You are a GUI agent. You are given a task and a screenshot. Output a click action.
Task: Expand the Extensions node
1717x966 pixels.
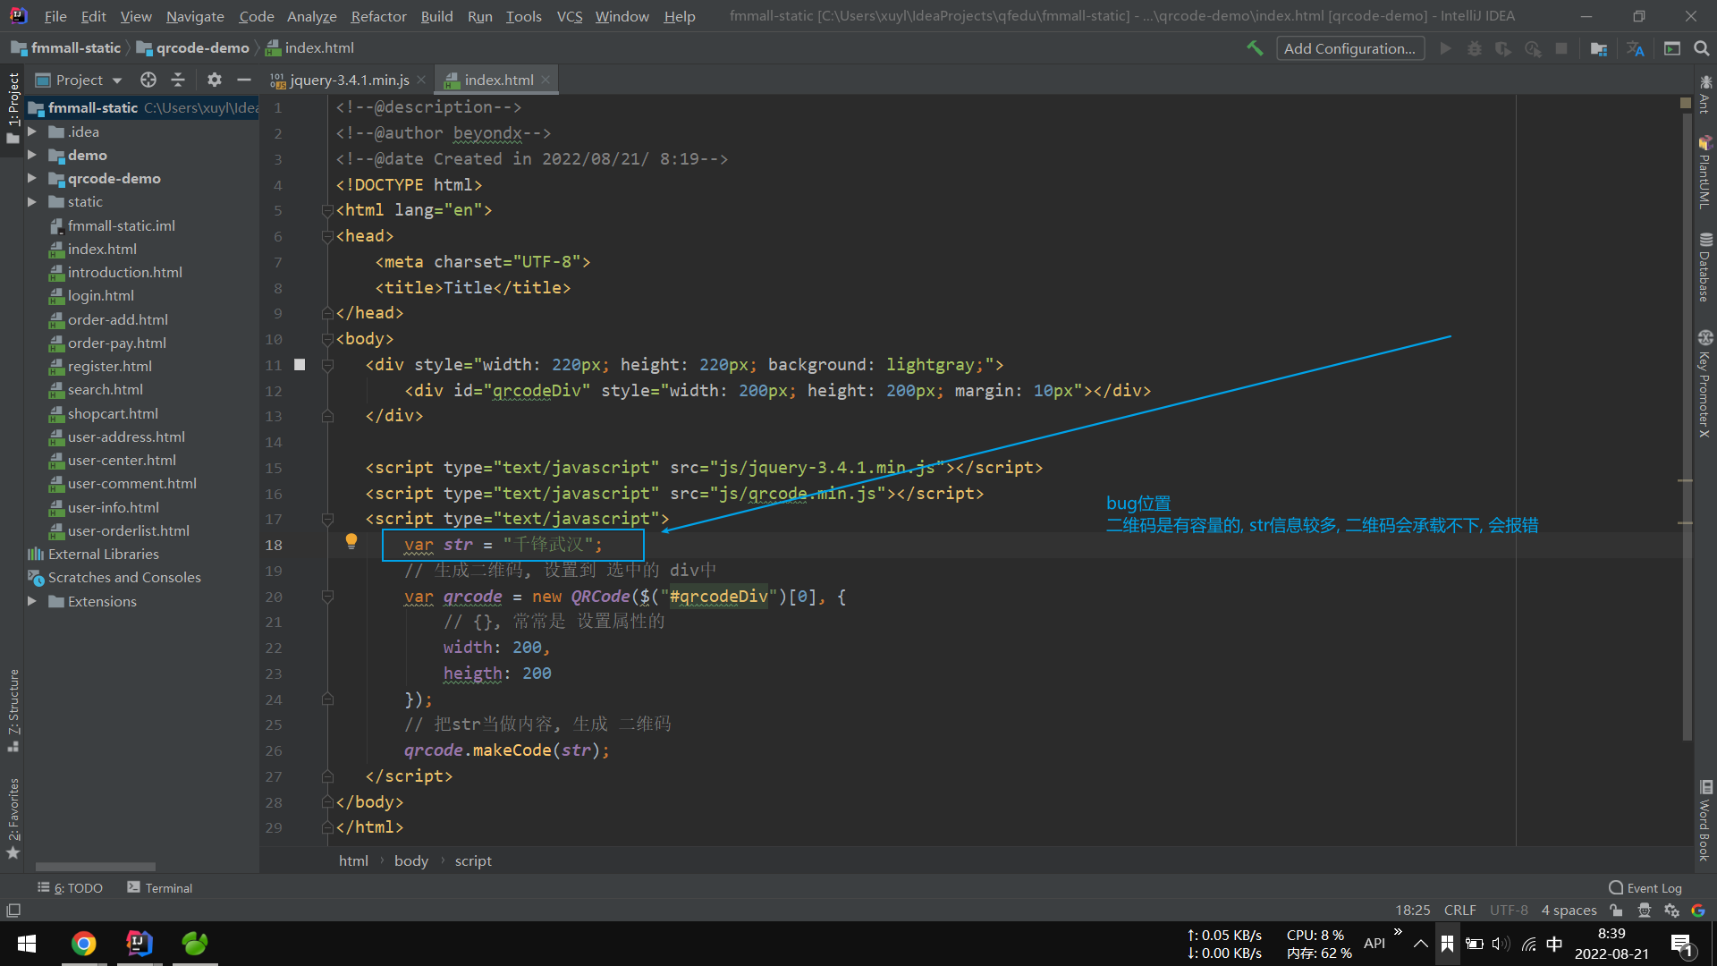[x=32, y=601]
